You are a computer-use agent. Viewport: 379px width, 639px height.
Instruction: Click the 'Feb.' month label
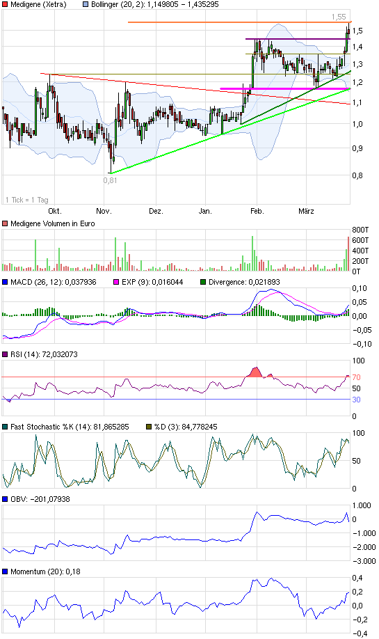pyautogui.click(x=257, y=211)
